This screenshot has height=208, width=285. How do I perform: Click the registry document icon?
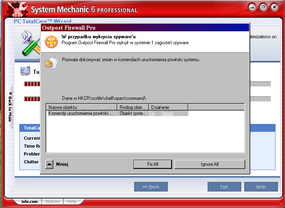click(x=52, y=63)
